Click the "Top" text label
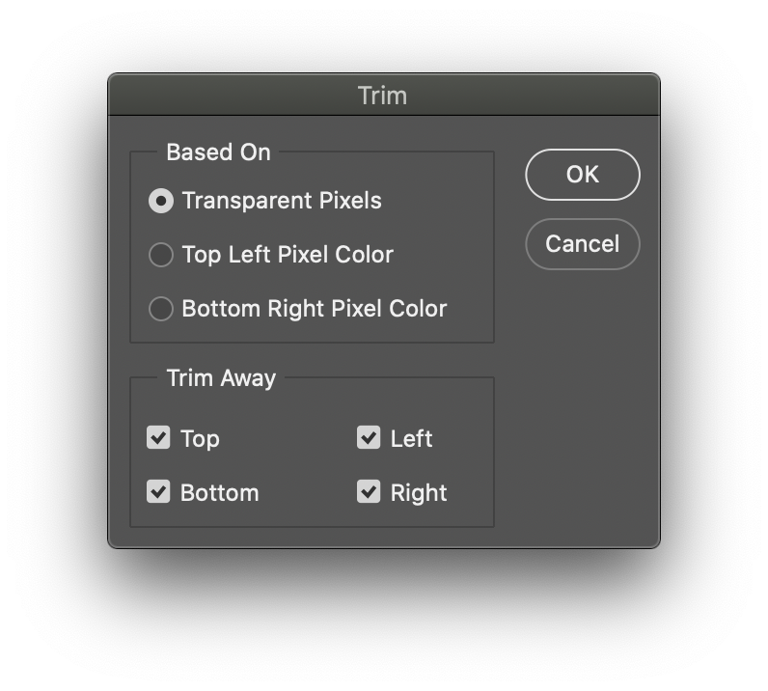 200,438
